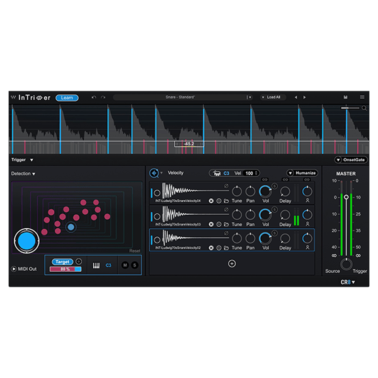378x378 pixels.
Task: Open the Snare - Standard preset dropdown
Action: [250, 97]
